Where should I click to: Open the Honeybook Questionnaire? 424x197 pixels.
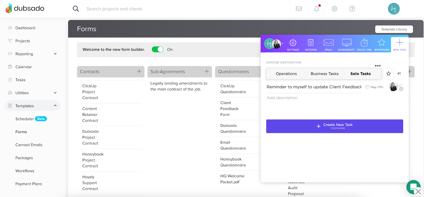tap(233, 162)
